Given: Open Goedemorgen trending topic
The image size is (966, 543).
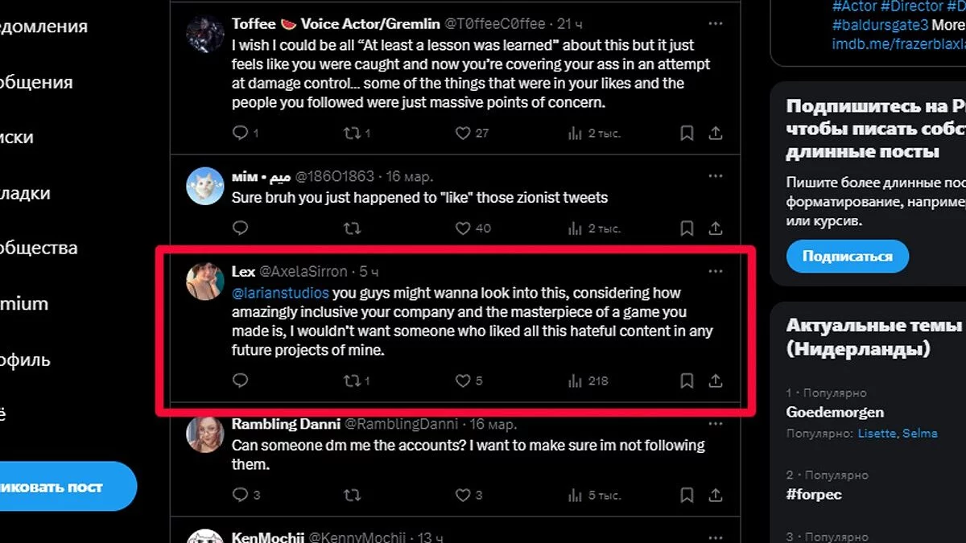Looking at the screenshot, I should [835, 412].
